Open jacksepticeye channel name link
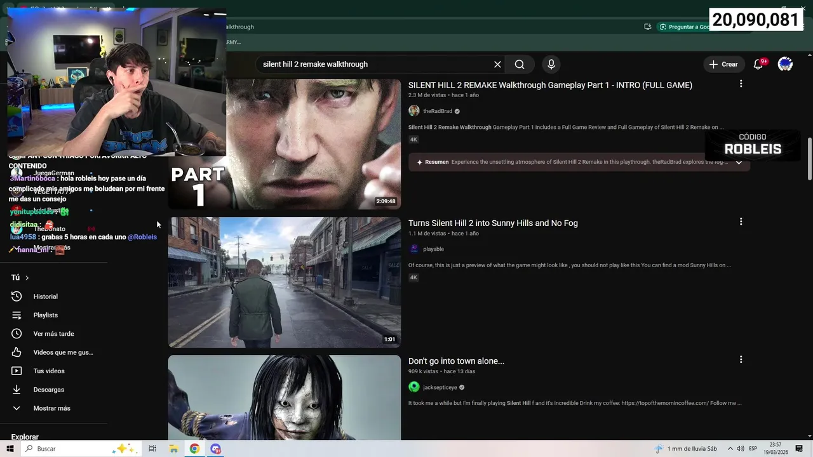This screenshot has height=457, width=813. click(x=440, y=387)
